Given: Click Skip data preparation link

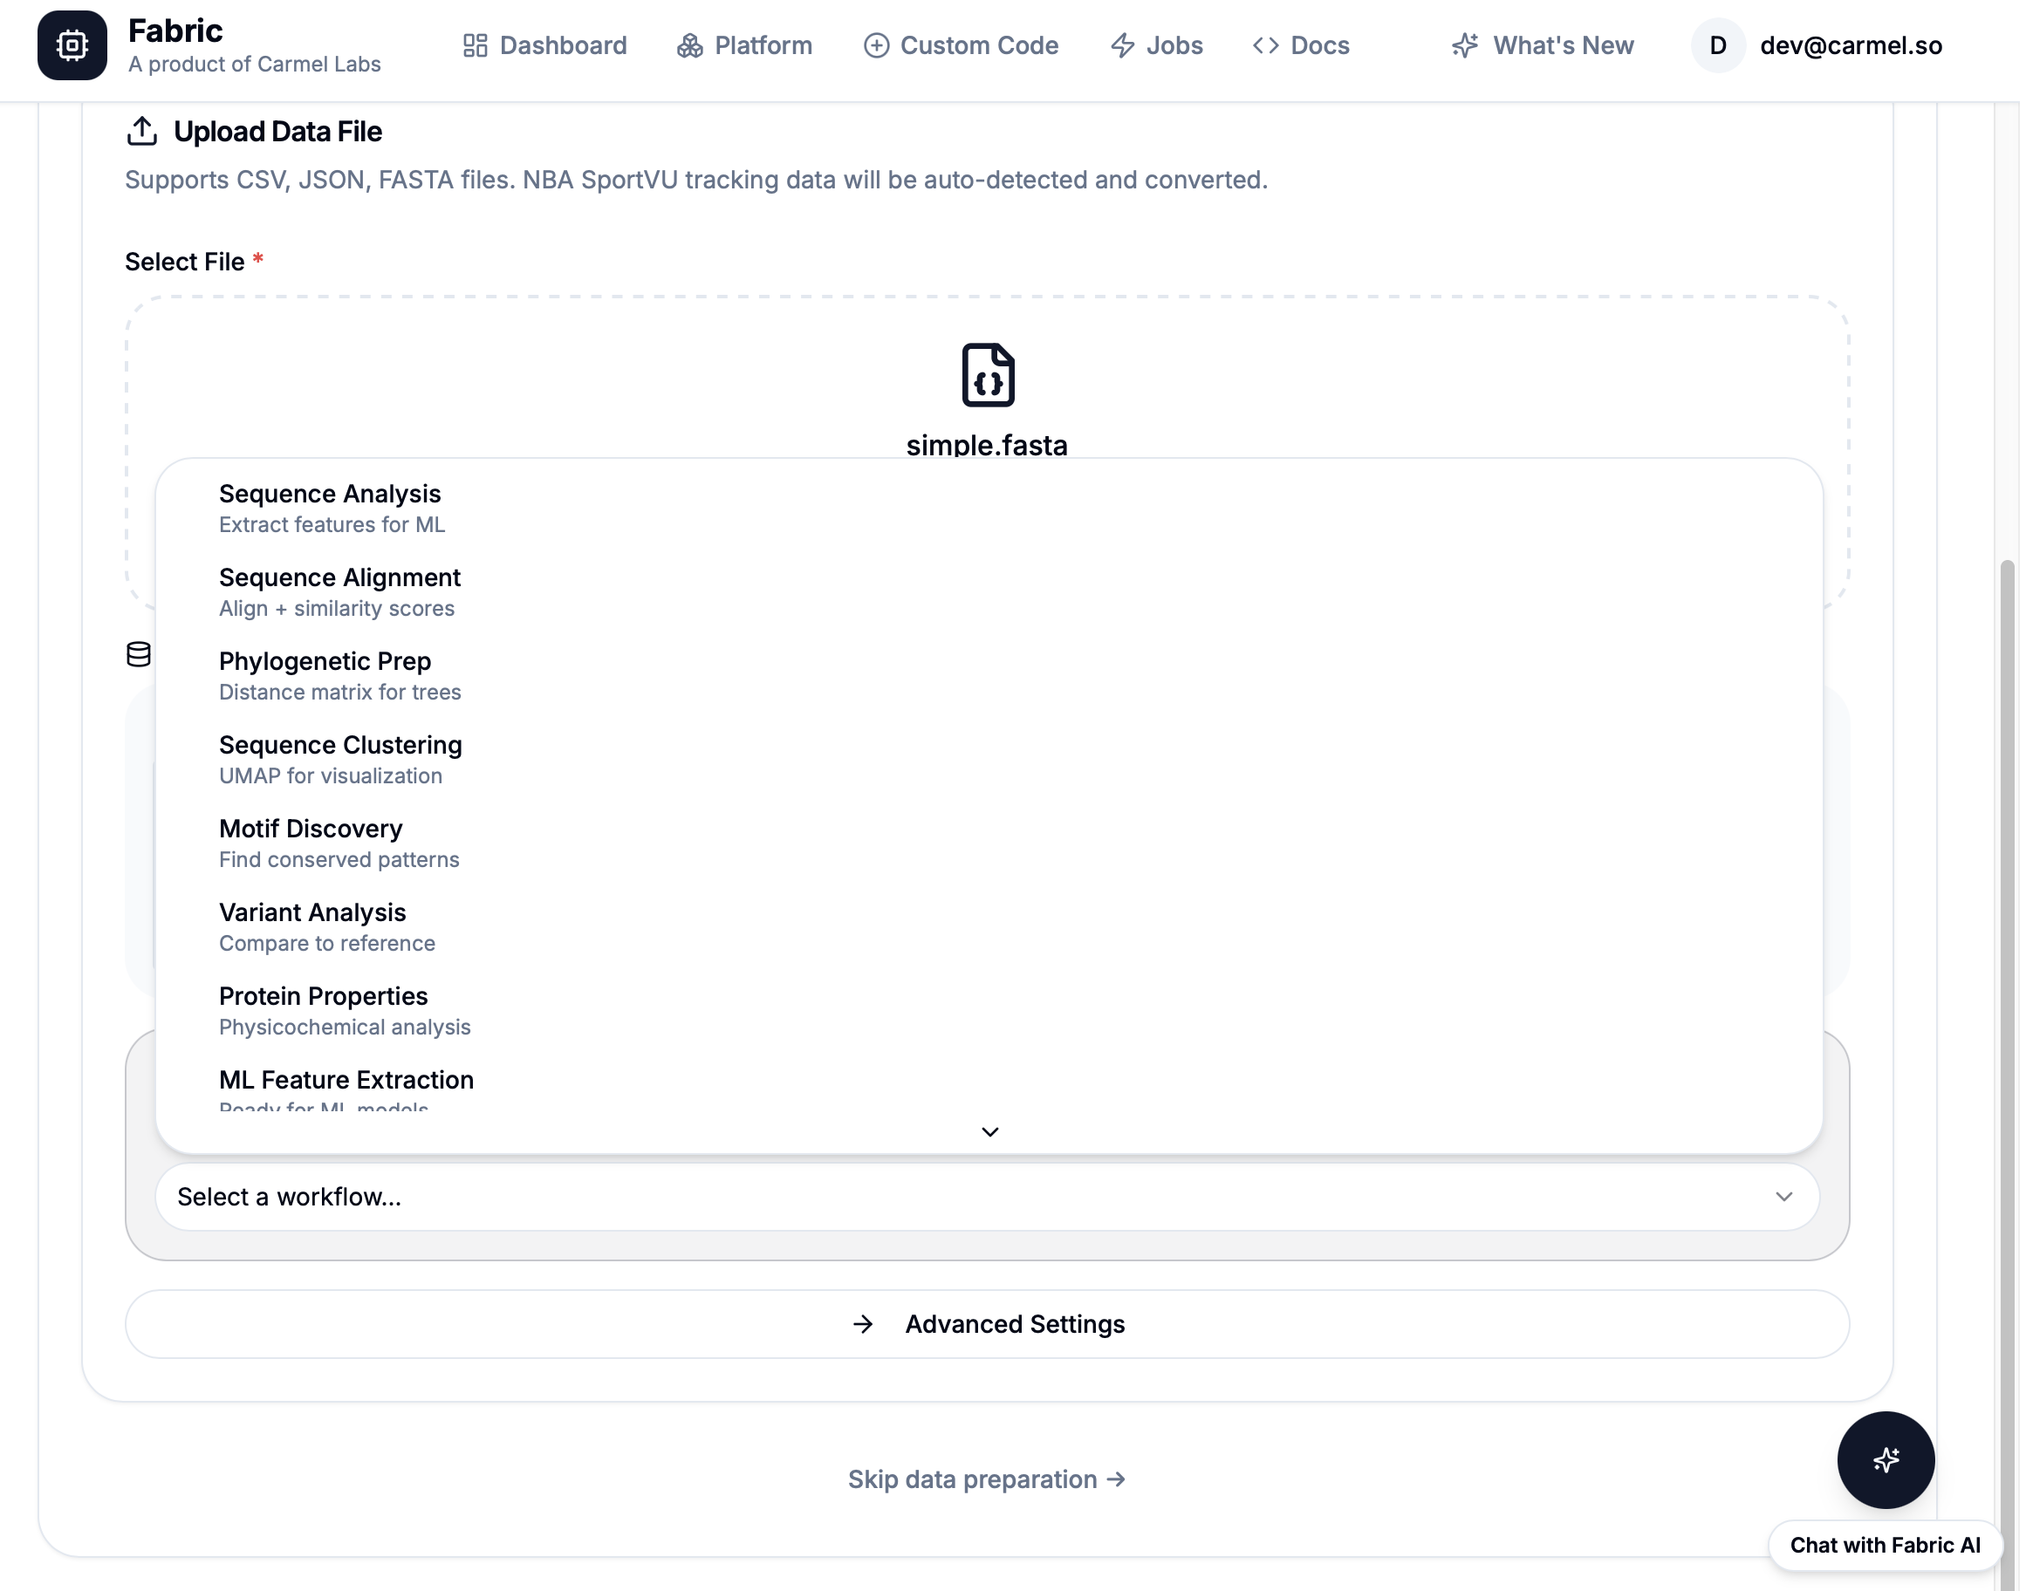Looking at the screenshot, I should click(989, 1481).
